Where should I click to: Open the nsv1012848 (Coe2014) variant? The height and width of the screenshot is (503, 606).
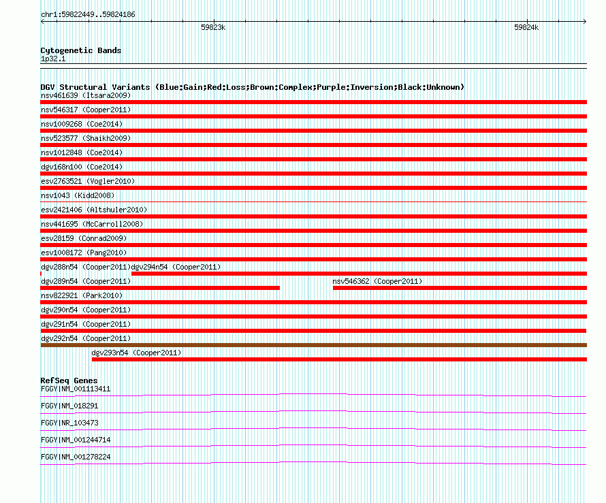pyautogui.click(x=82, y=152)
